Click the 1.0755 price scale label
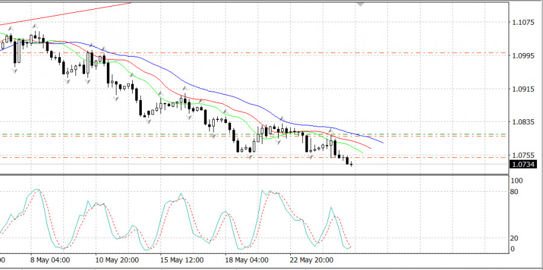The height and width of the screenshot is (270, 543). [x=522, y=155]
